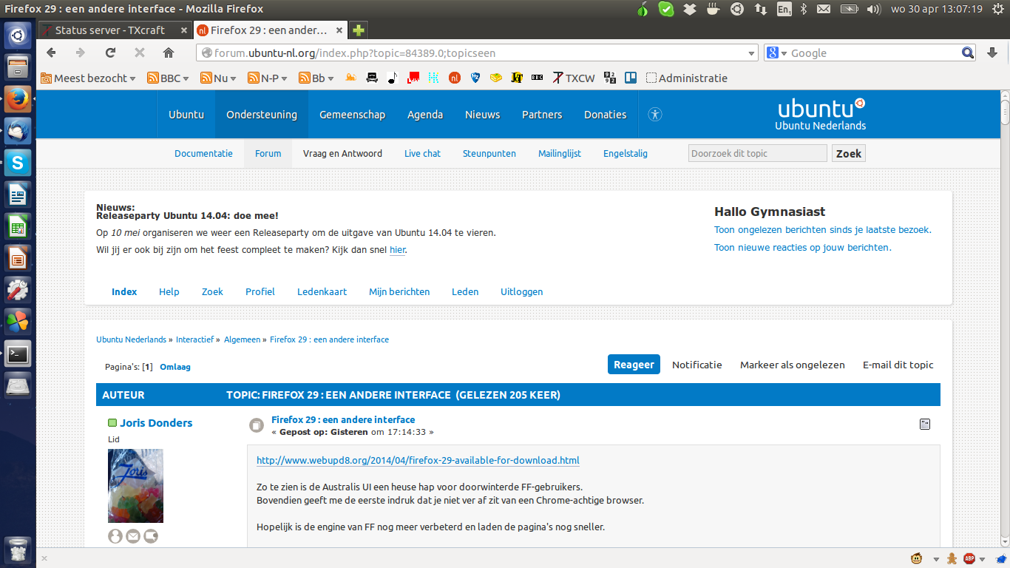
Task: Click email icon under Joris avatar
Action: pyautogui.click(x=133, y=536)
